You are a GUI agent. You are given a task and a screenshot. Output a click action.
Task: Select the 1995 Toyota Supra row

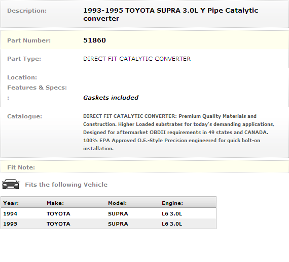pos(109,224)
